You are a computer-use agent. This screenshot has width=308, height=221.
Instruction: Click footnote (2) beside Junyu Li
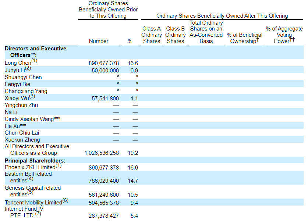(x=28, y=68)
